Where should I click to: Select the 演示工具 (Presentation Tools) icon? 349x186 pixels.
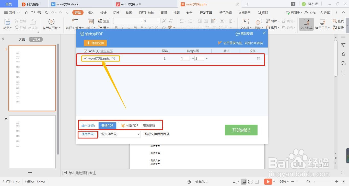pyautogui.click(x=321, y=24)
